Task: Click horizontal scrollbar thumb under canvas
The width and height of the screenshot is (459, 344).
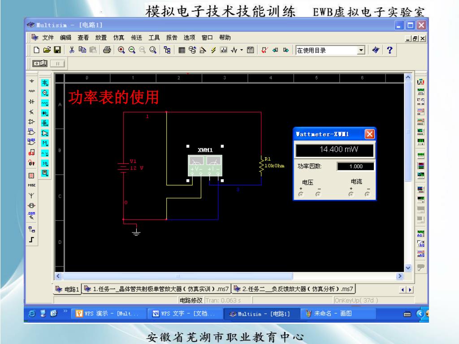Action: point(178,276)
